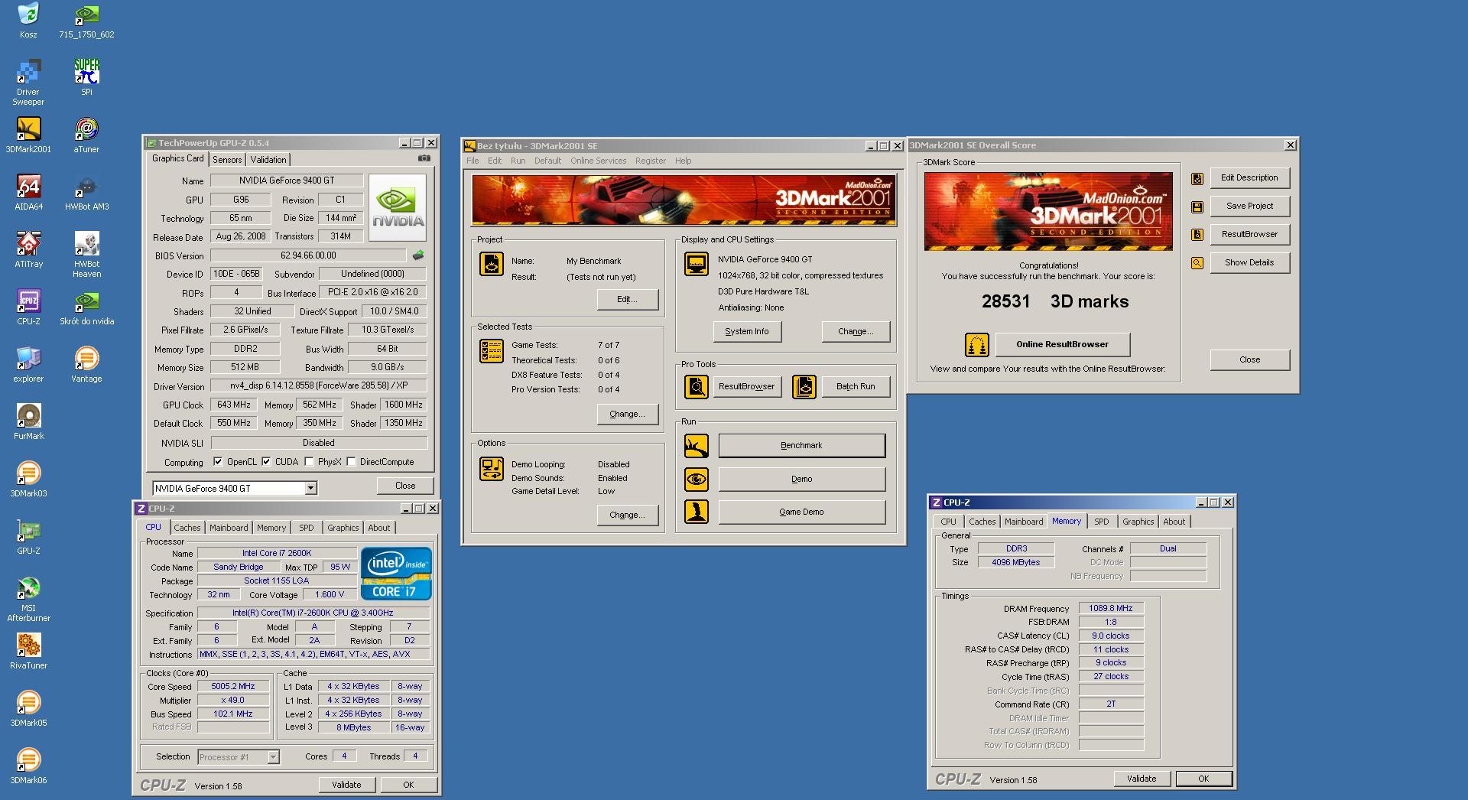
Task: Switch to Sensors tab in GPU-Z
Action: tap(227, 160)
